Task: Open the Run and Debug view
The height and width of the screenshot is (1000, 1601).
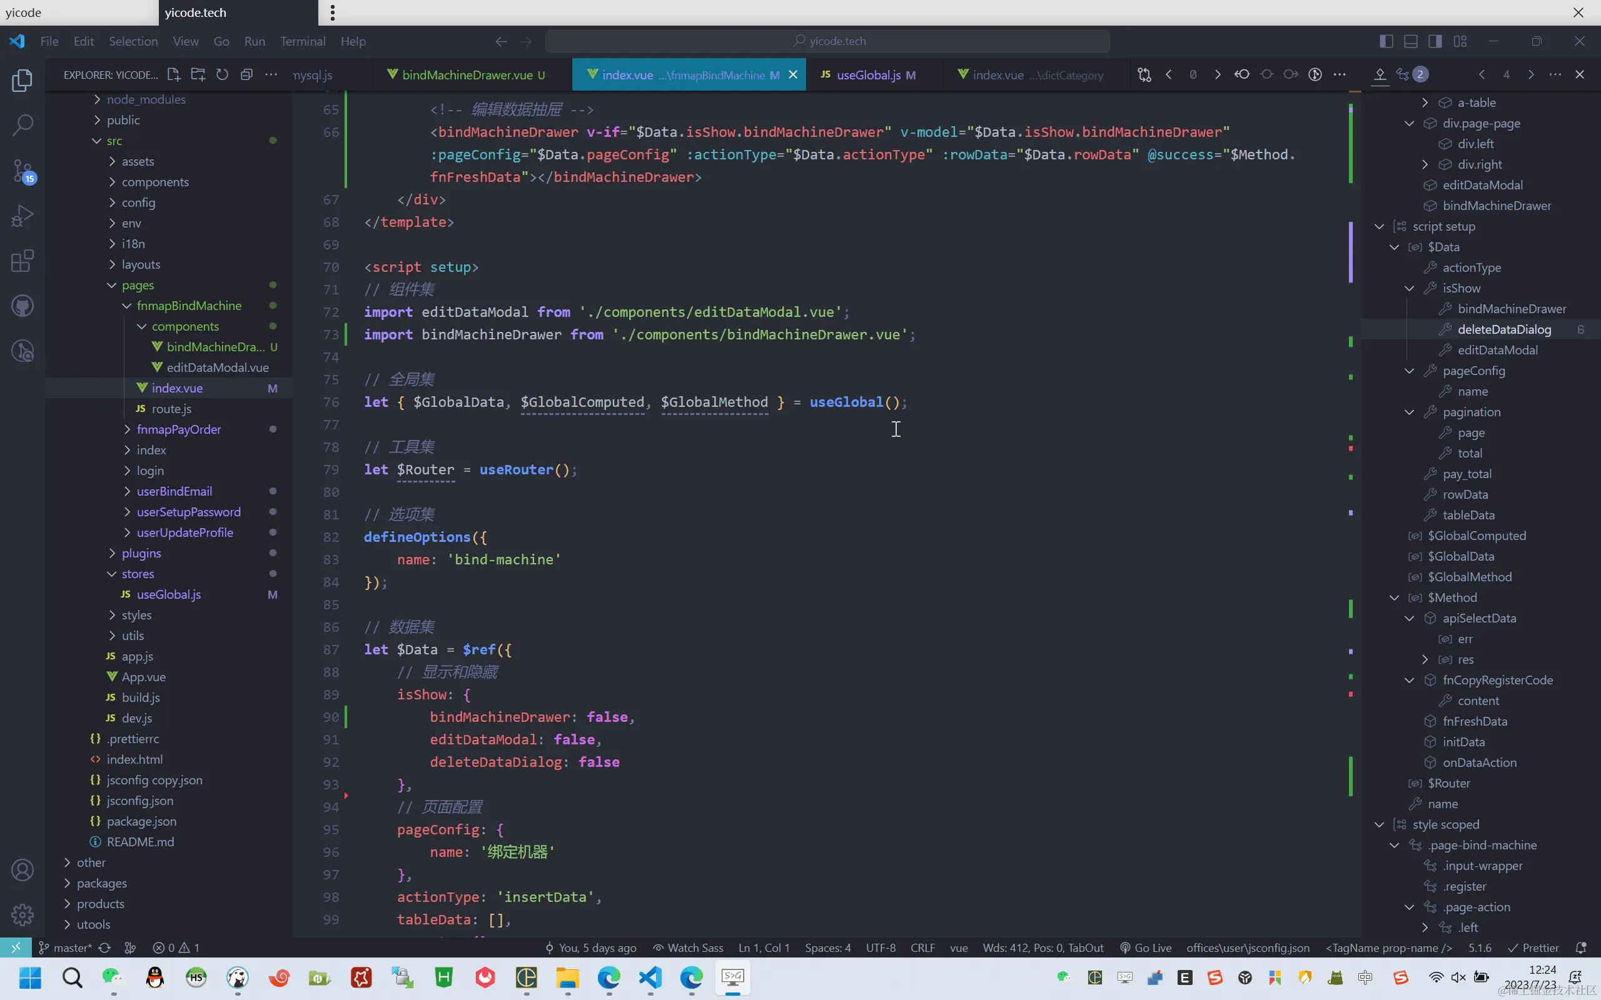Action: (x=23, y=216)
